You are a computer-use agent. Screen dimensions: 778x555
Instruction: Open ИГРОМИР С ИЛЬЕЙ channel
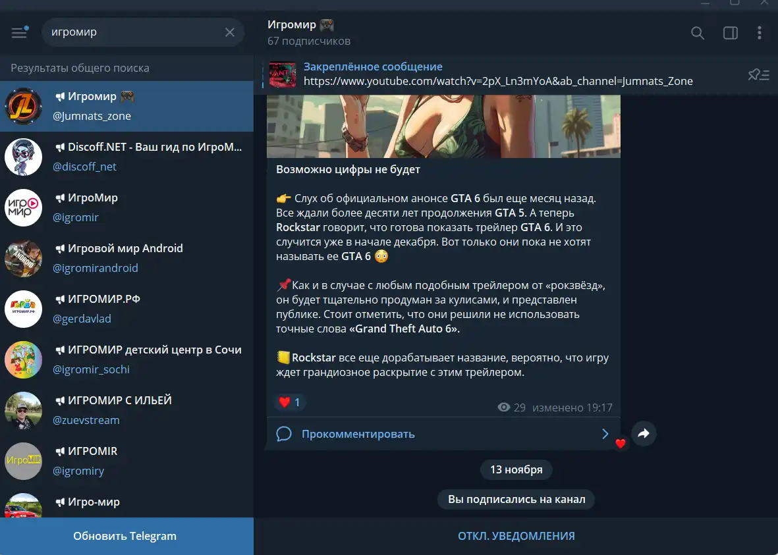click(x=126, y=410)
